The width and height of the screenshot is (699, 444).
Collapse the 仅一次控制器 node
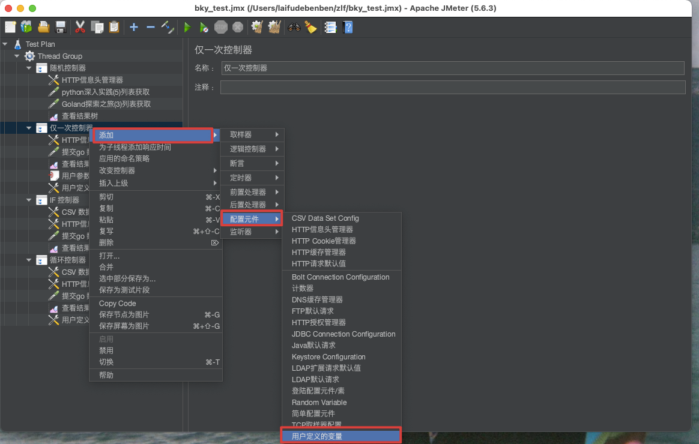pos(29,128)
